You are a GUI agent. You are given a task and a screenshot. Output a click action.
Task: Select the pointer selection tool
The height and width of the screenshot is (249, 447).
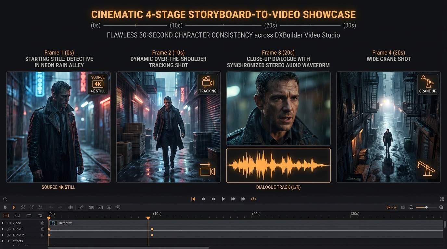tap(5, 207)
